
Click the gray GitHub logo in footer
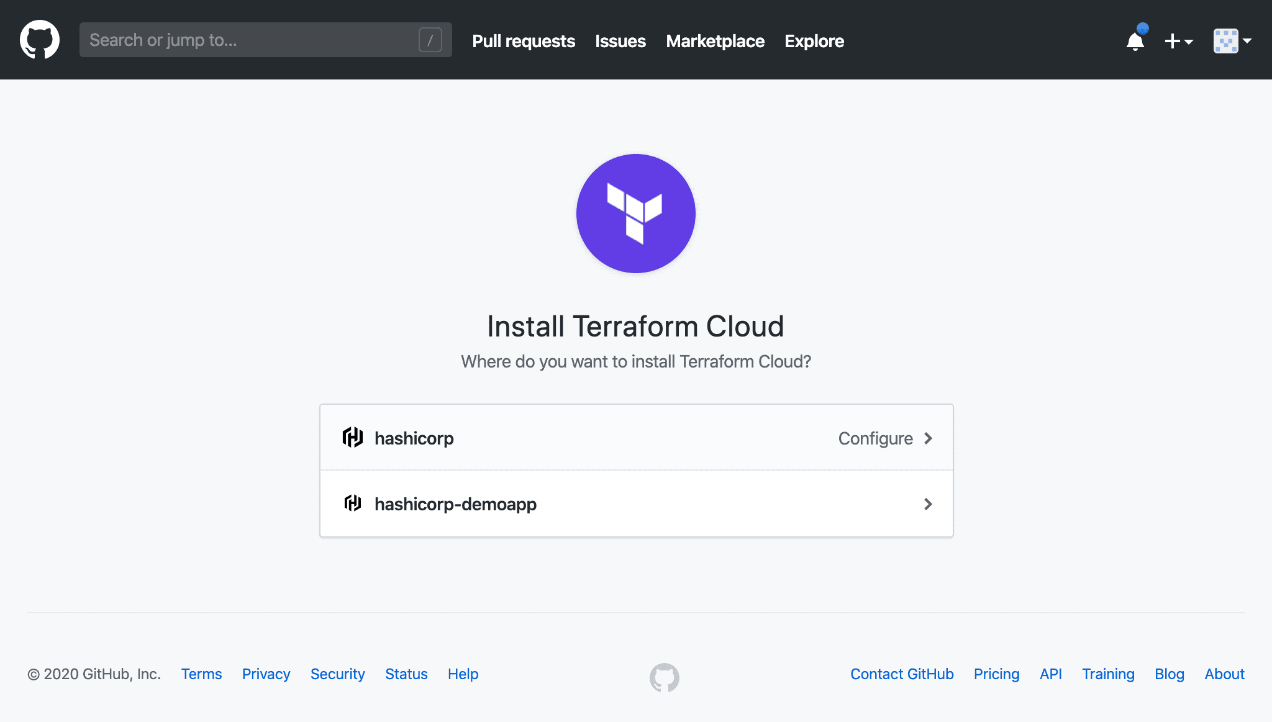pos(664,677)
